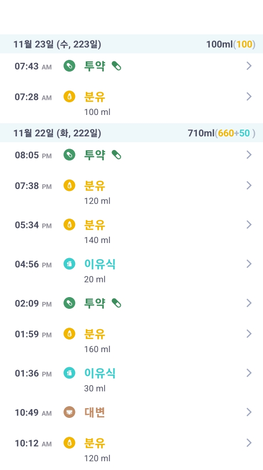Viewport: 263px width, 470px height.
Task: Tap the medication icon at 08:05 PM
Action: pos(69,155)
